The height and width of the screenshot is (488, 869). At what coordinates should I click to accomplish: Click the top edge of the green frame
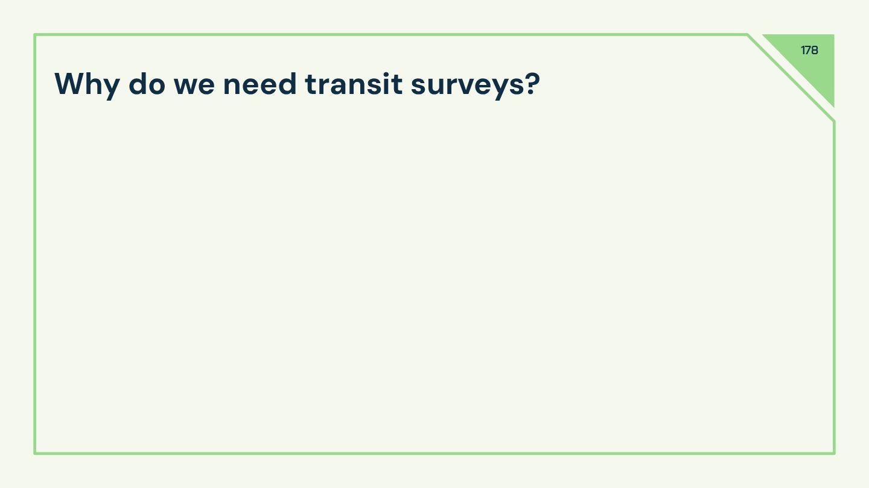click(386, 35)
